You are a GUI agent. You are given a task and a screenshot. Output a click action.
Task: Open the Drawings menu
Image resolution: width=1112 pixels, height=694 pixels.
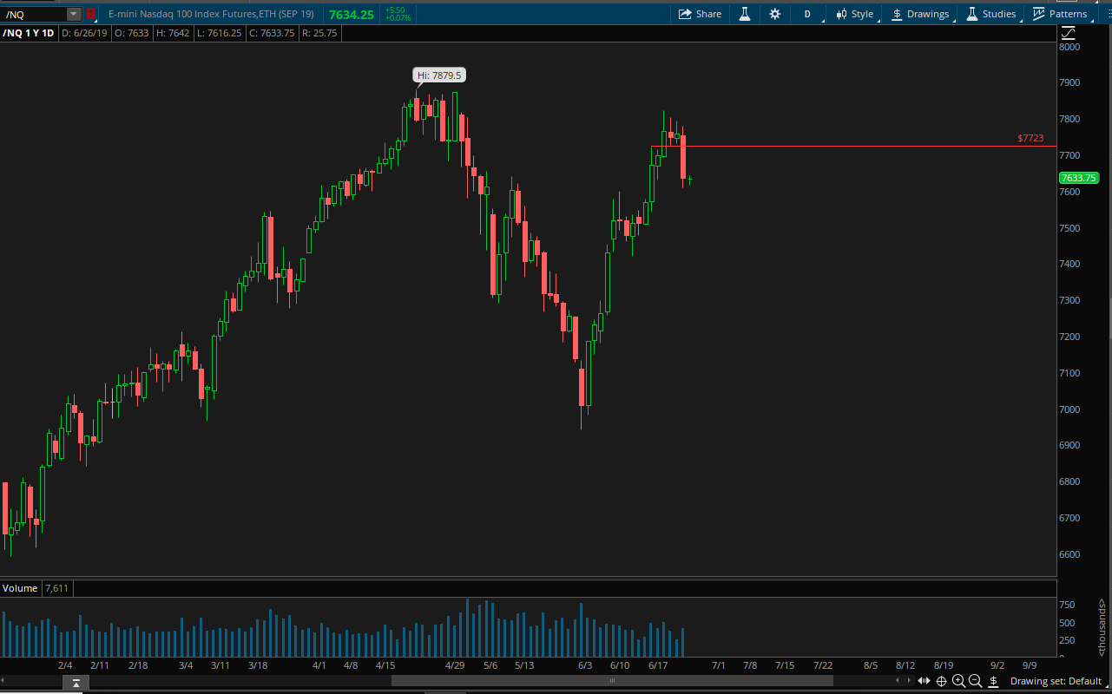[x=920, y=14]
